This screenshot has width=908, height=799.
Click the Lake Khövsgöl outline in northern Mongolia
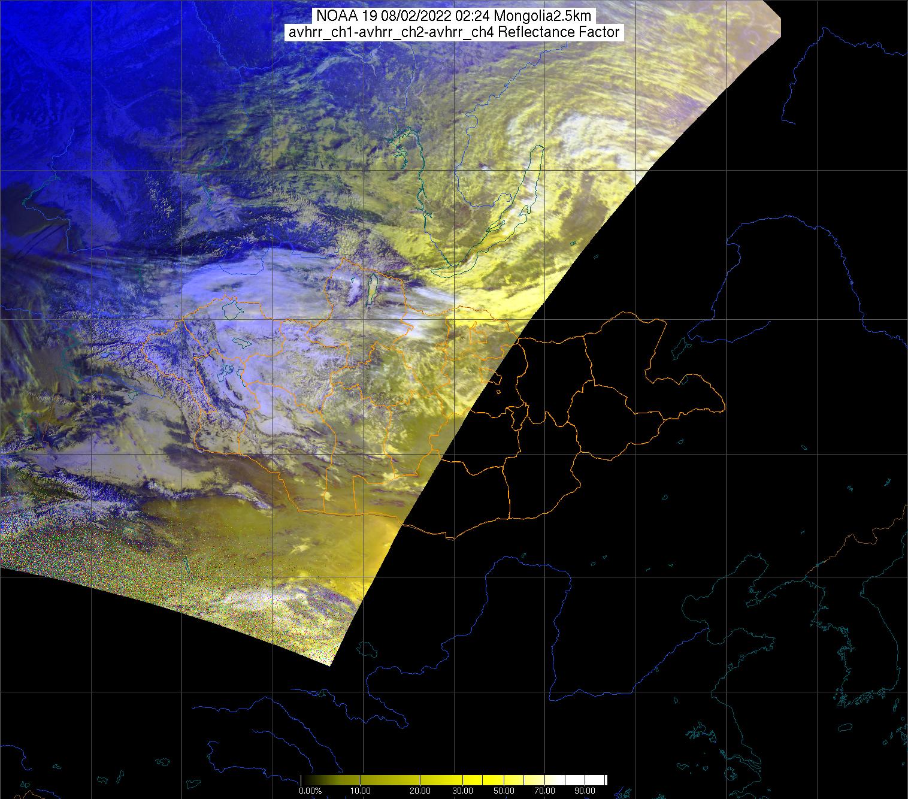370,289
